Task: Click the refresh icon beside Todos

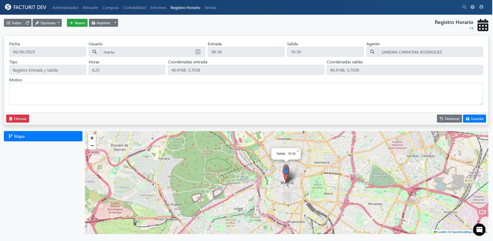Action: 27,23
